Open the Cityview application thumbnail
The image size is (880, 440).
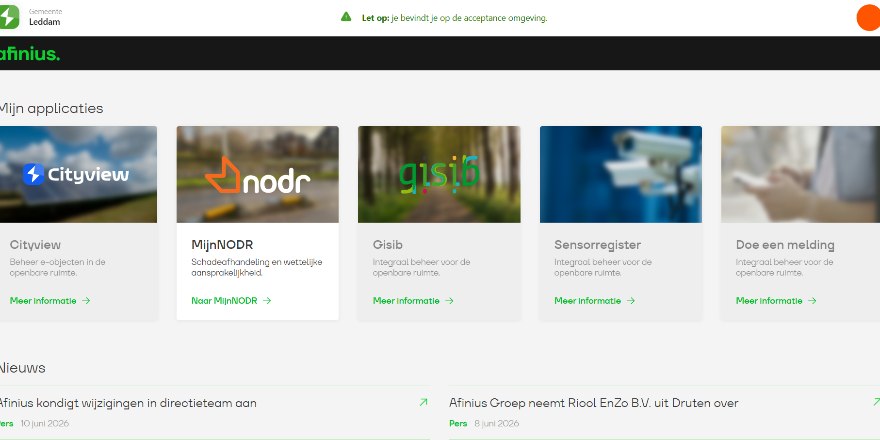tap(78, 174)
